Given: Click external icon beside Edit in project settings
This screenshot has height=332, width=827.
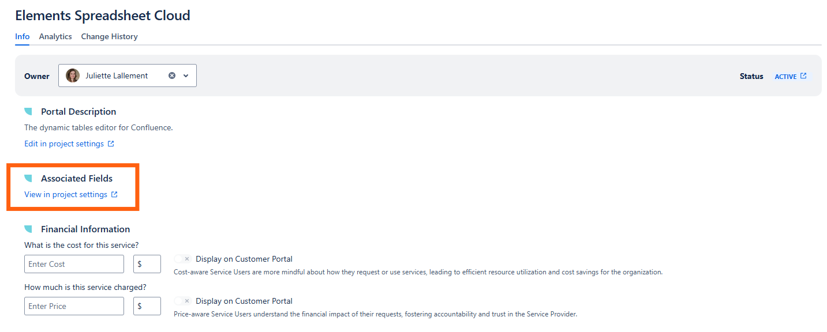Looking at the screenshot, I should [111, 144].
